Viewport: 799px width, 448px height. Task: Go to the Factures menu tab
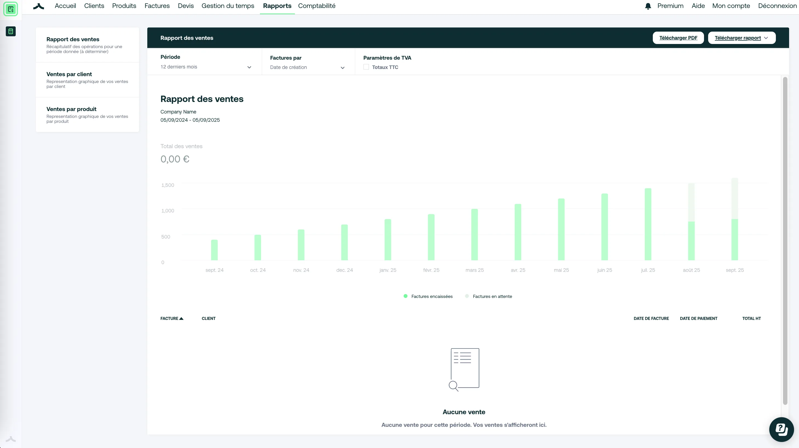click(x=157, y=6)
